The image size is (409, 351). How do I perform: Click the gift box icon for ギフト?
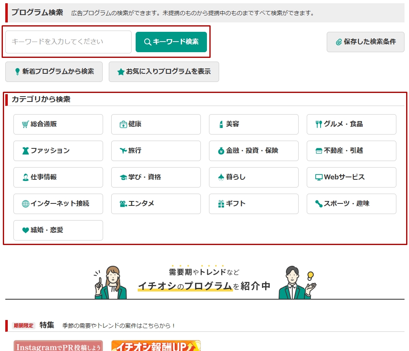[221, 204]
